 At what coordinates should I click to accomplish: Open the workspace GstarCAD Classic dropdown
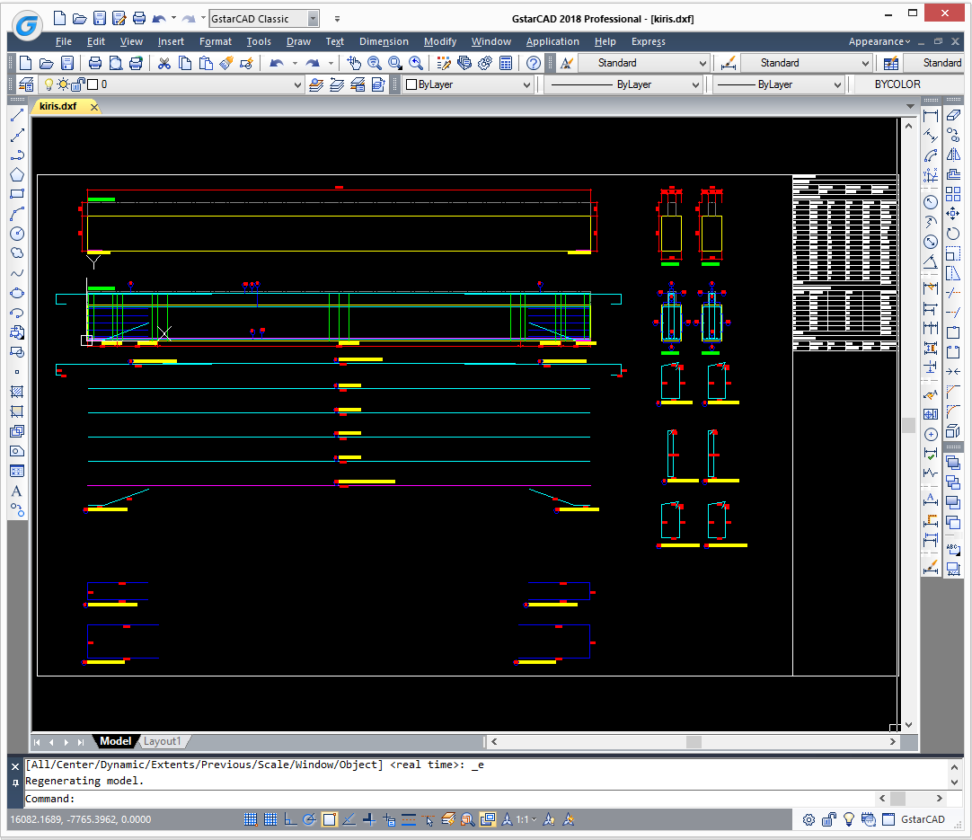313,19
